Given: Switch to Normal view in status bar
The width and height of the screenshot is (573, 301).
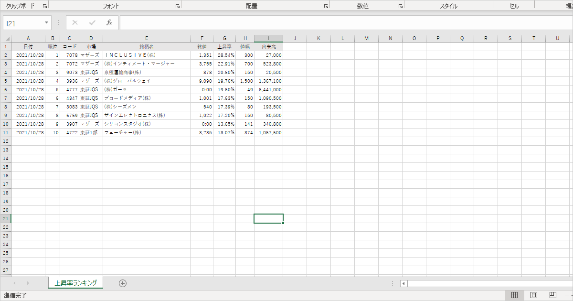Looking at the screenshot, I should (514, 295).
